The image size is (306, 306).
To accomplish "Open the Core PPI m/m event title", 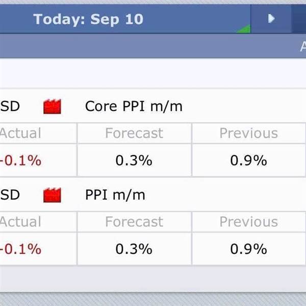I will coord(134,107).
